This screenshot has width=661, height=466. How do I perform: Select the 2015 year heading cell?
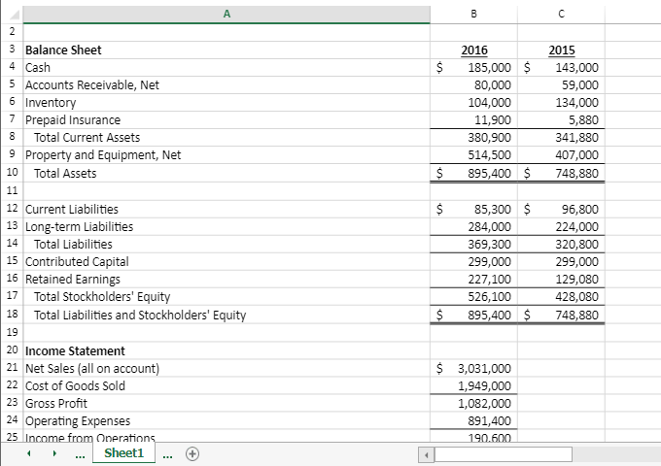(x=561, y=50)
